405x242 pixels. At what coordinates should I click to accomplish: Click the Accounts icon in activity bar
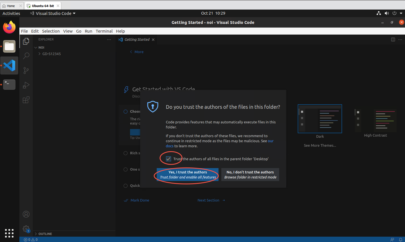(x=26, y=214)
